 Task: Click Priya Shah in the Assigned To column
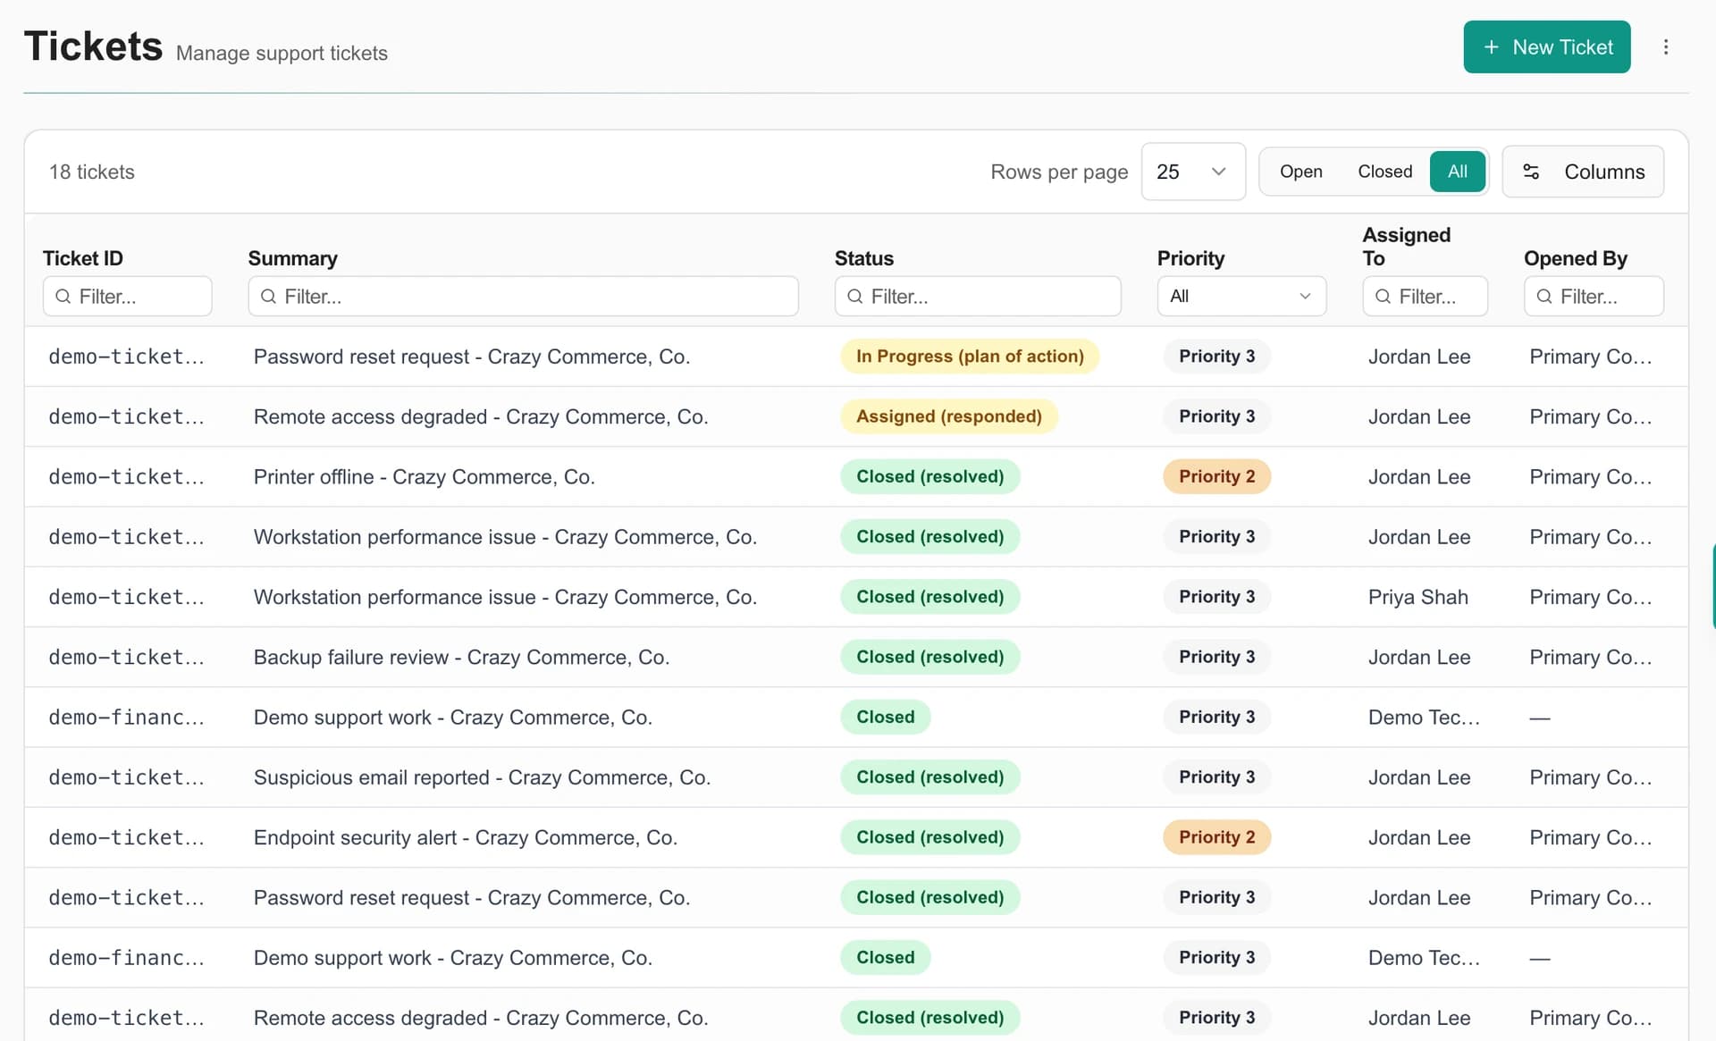pos(1418,597)
